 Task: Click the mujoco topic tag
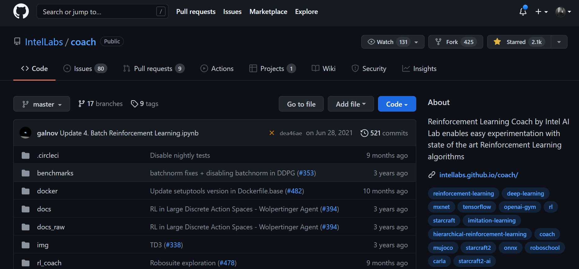[x=443, y=248]
